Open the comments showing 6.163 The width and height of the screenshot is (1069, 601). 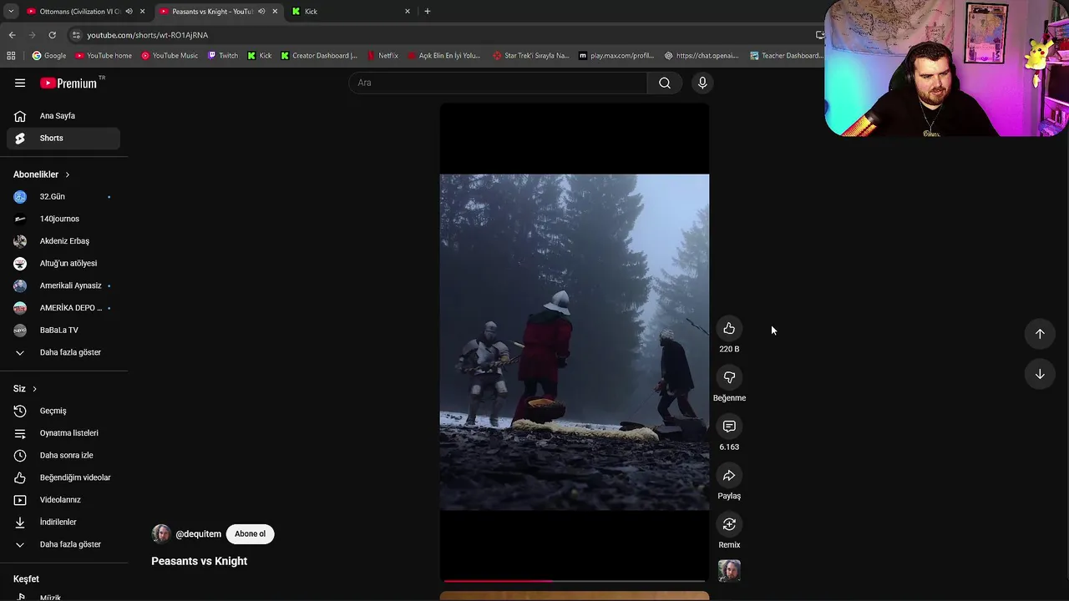pyautogui.click(x=729, y=427)
